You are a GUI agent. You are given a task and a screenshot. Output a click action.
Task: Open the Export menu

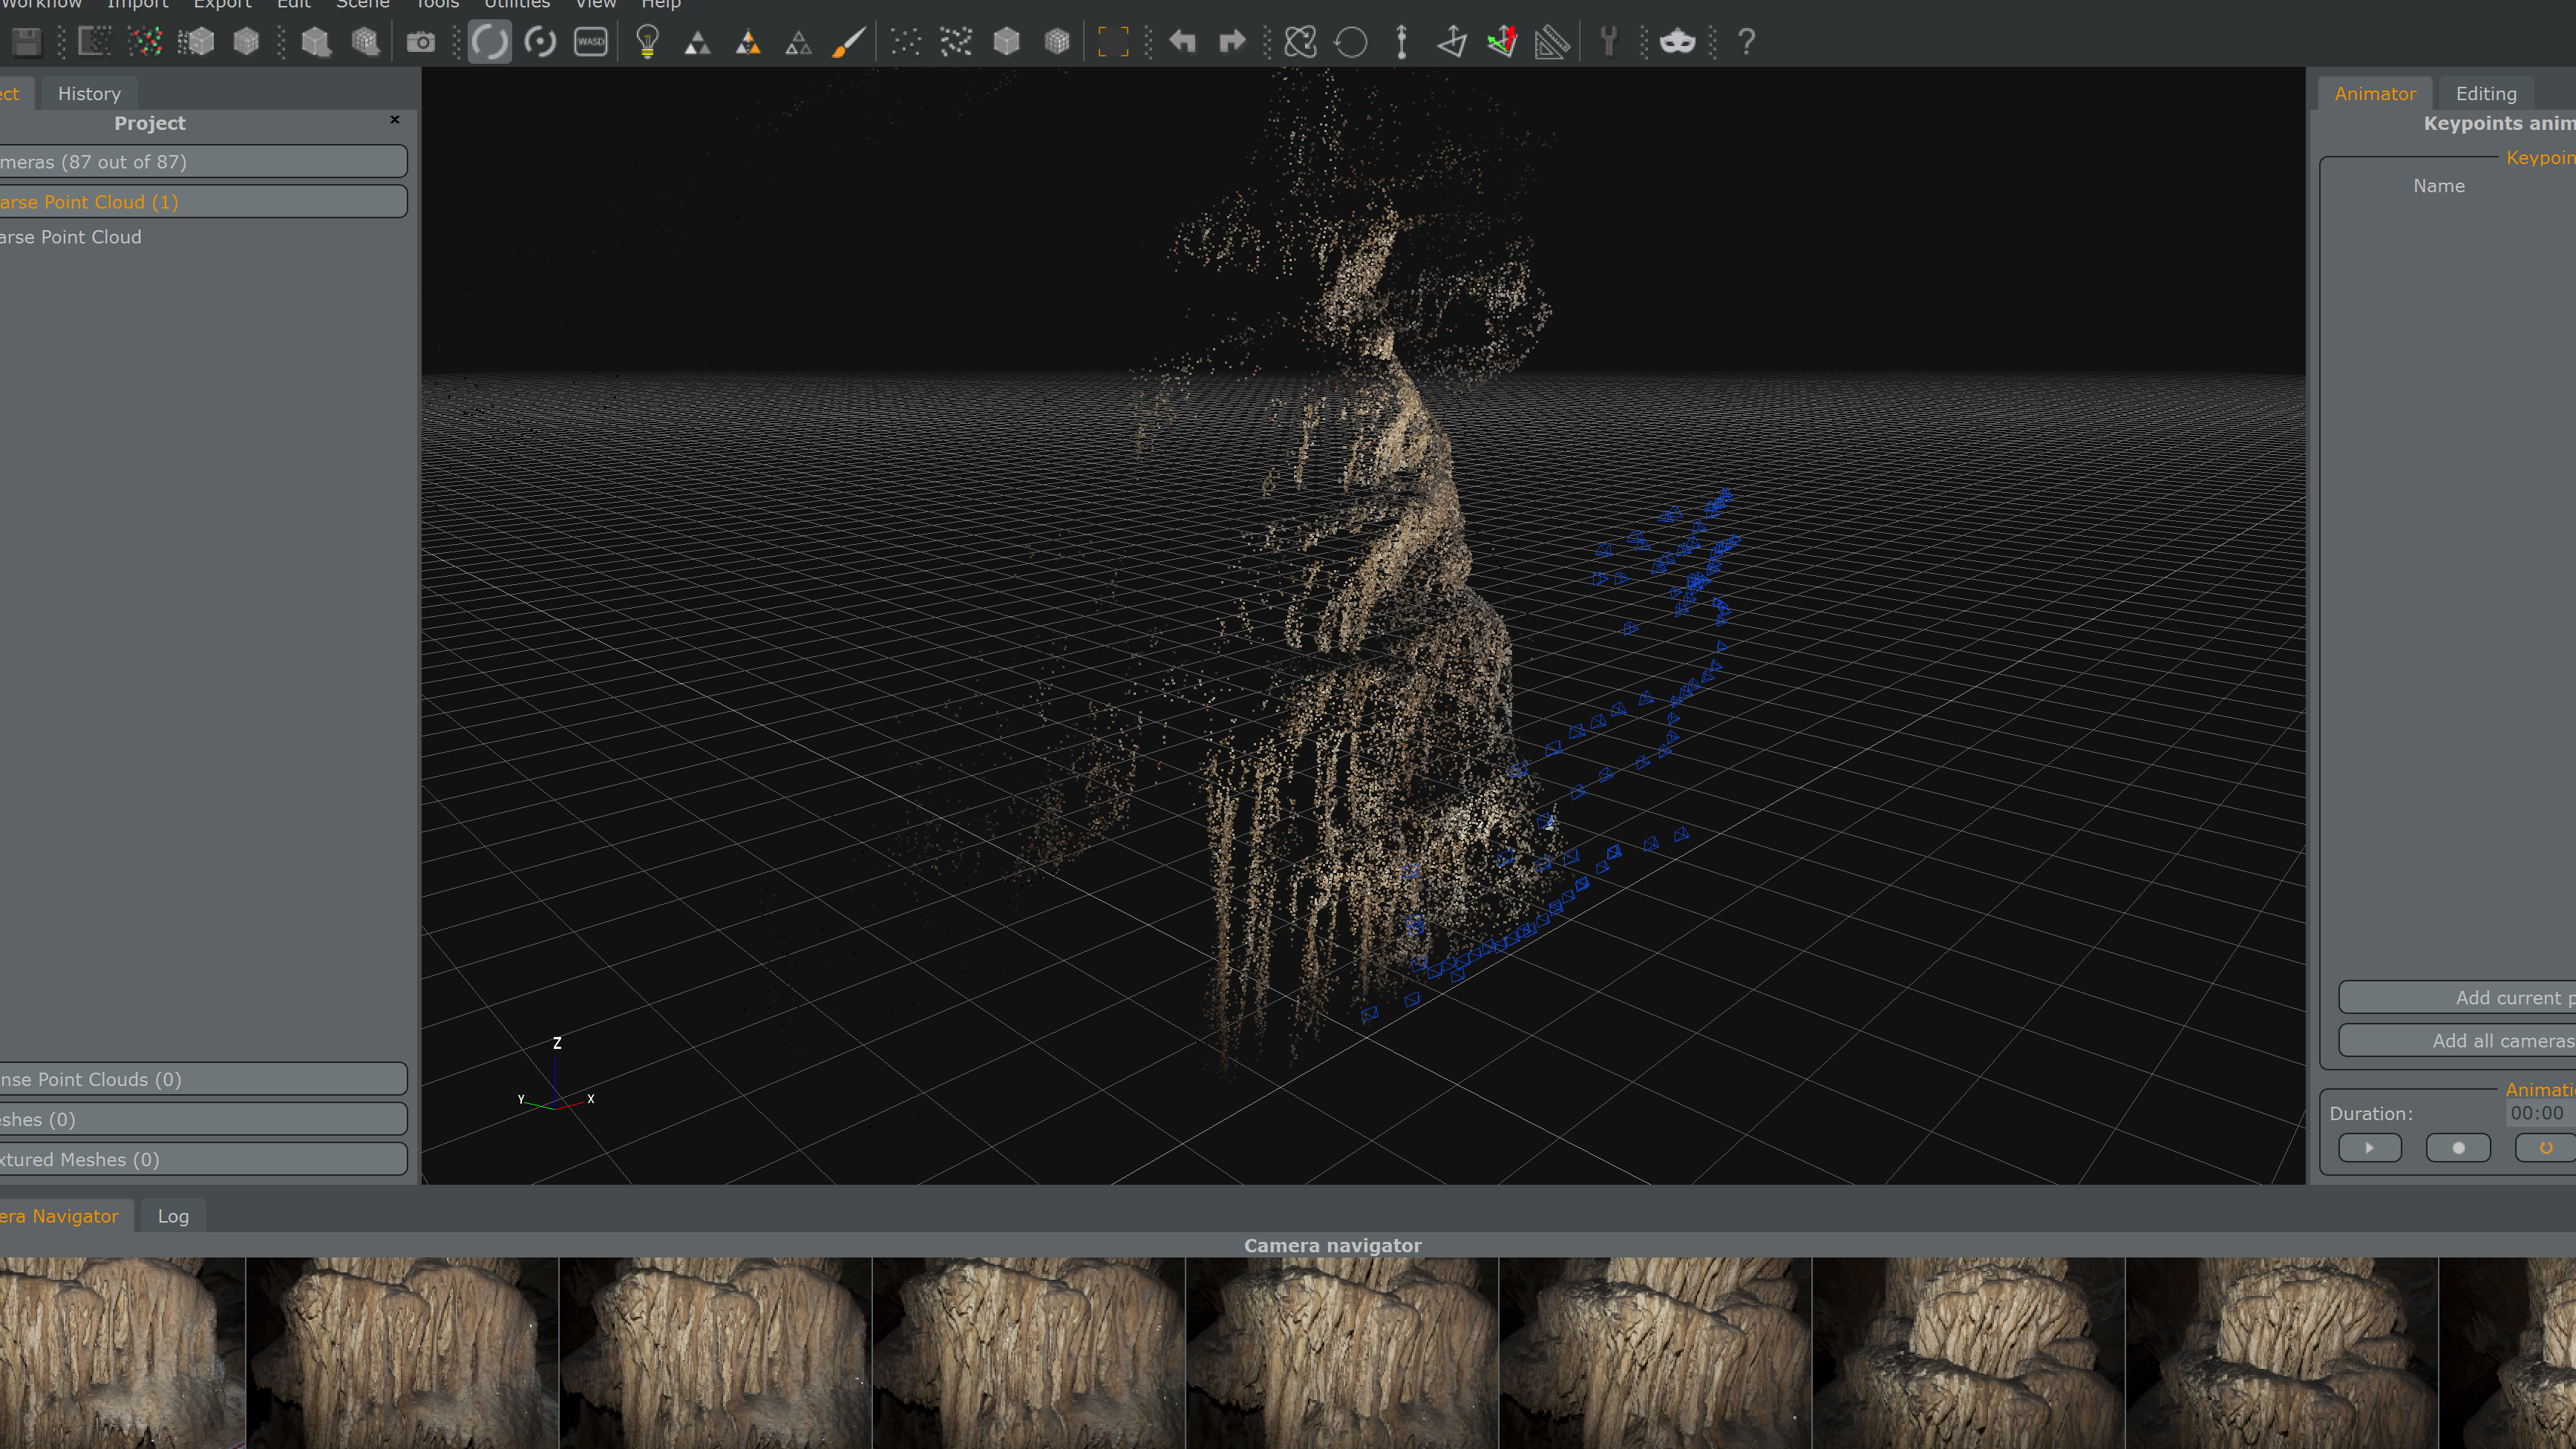tap(222, 5)
